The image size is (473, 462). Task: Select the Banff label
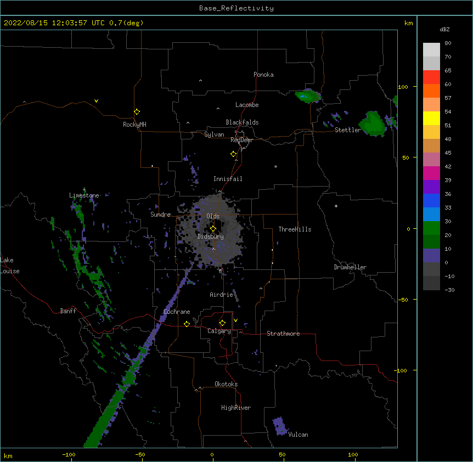68,311
